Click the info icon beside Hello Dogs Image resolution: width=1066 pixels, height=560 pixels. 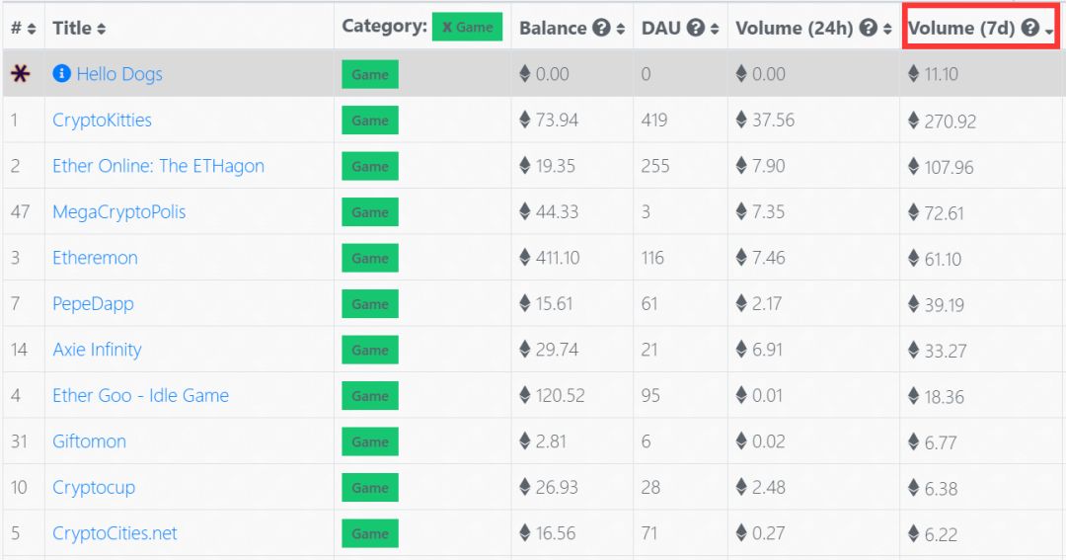61,73
